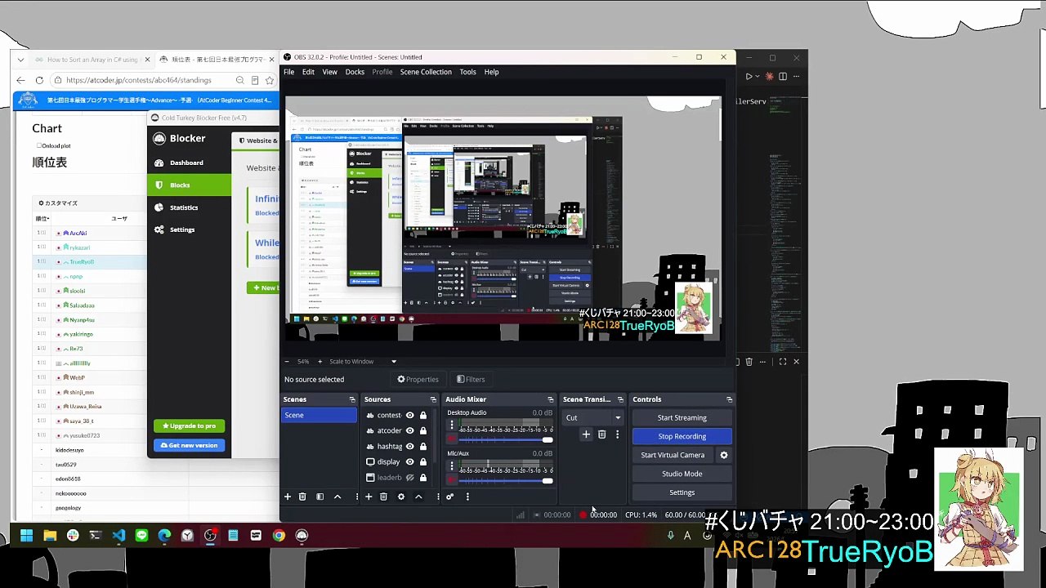Open browser tab list chevron
Screen dimensions: 1046x588
point(20,60)
